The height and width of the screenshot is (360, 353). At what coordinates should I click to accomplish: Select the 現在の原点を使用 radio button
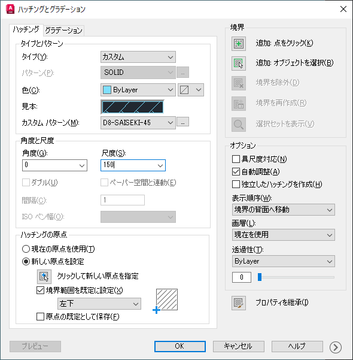(26, 249)
